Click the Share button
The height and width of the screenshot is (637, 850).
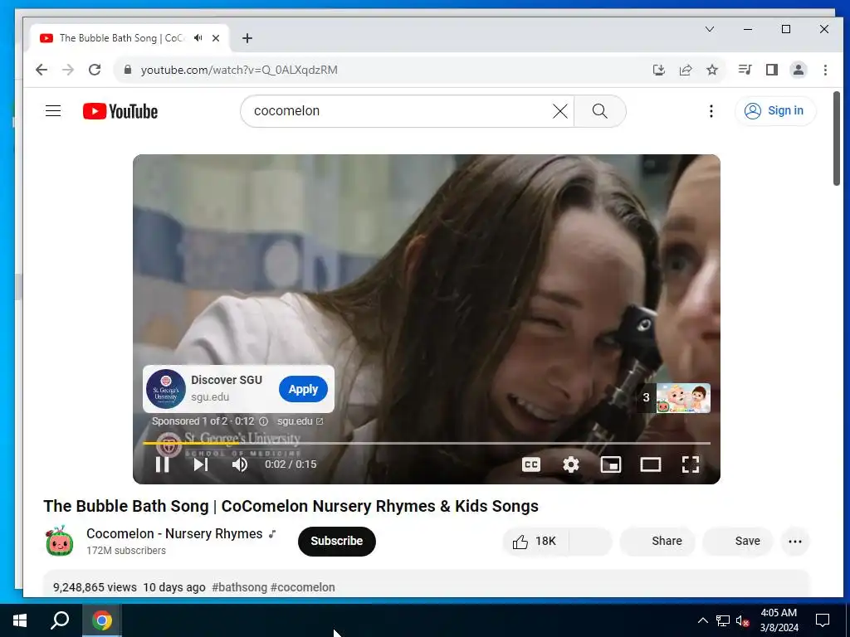tap(657, 541)
